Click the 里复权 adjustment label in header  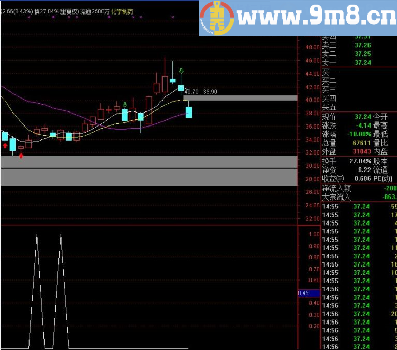(69, 11)
